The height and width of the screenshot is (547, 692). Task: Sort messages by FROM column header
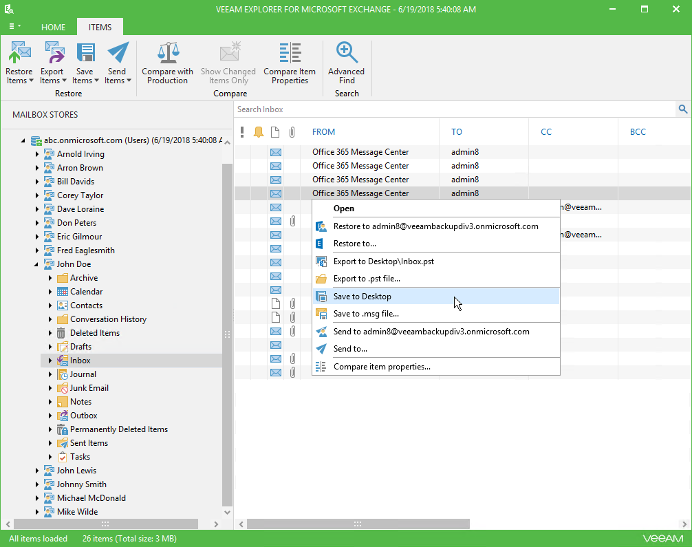[323, 131]
